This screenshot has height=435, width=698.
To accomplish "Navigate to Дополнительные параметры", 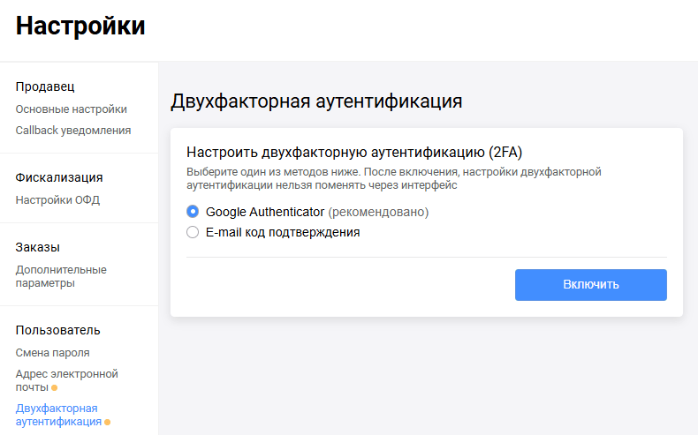I will (x=61, y=276).
